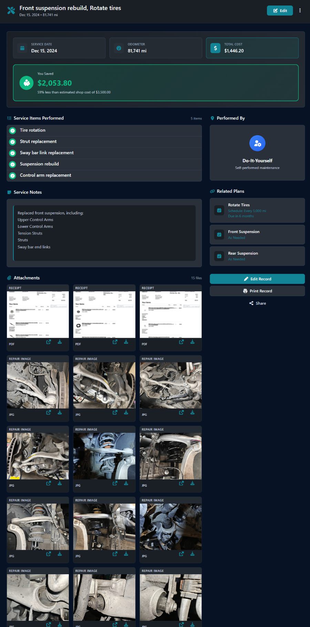Open first repair image in new tab

coord(49,413)
